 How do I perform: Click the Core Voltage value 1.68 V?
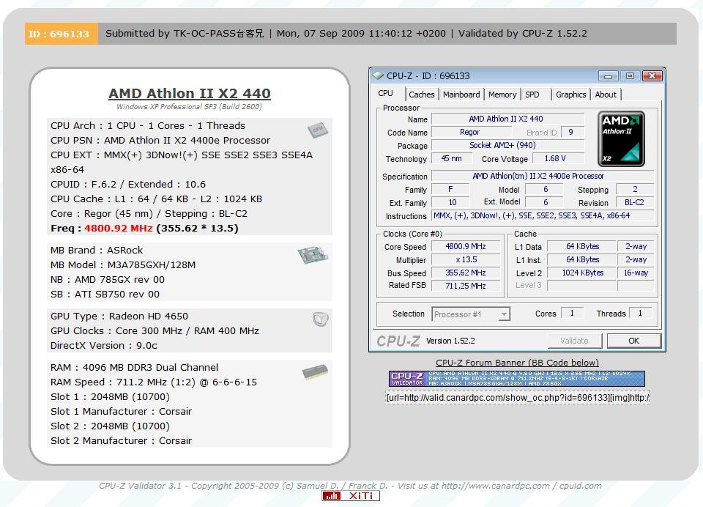558,158
